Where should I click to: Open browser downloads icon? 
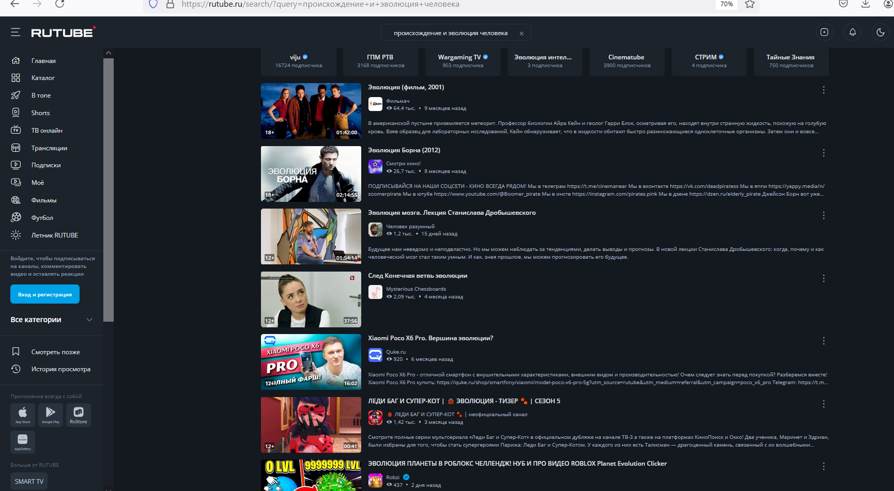(866, 4)
